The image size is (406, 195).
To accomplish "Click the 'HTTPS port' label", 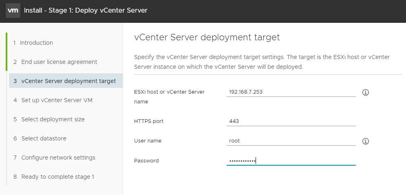I will pyautogui.click(x=149, y=121).
